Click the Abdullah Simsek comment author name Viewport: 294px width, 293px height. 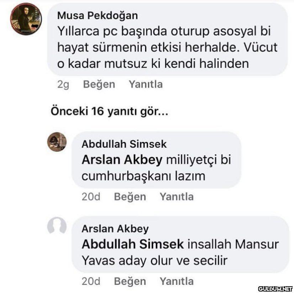pos(124,144)
